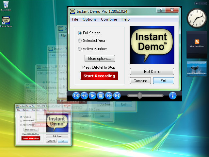Click Exit in small bottom window
The height and width of the screenshot is (157, 209).
pyautogui.click(x=63, y=141)
